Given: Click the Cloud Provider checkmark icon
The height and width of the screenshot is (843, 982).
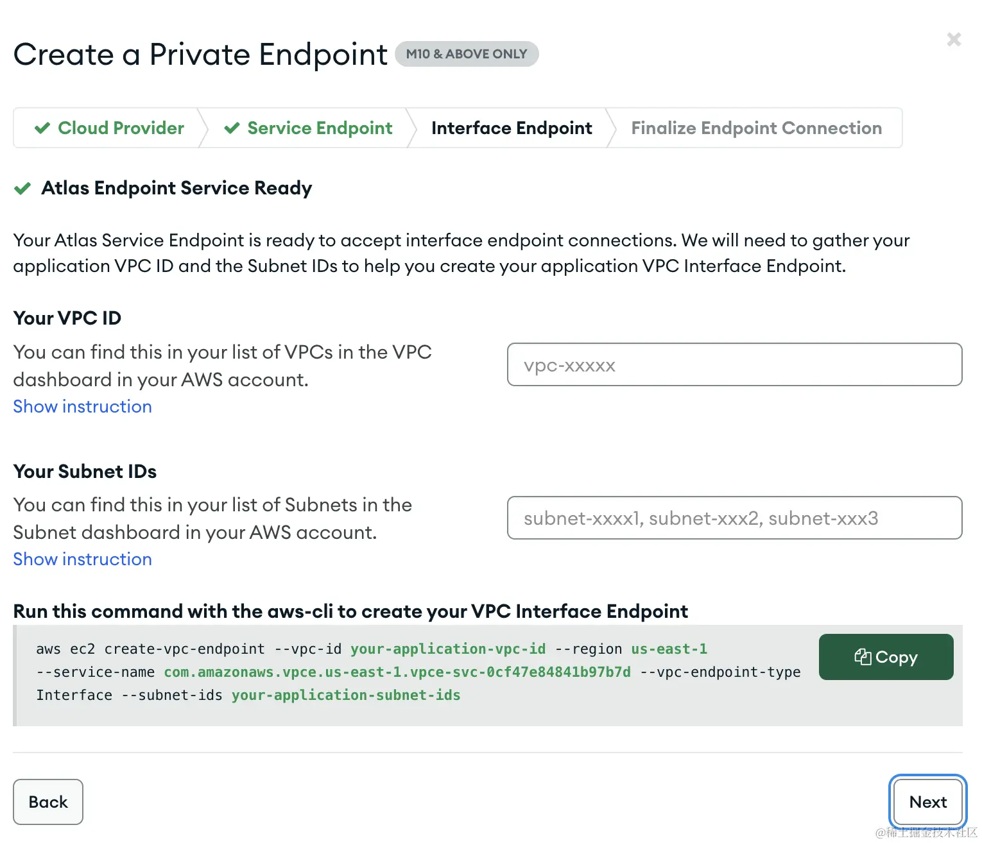Looking at the screenshot, I should click(42, 128).
